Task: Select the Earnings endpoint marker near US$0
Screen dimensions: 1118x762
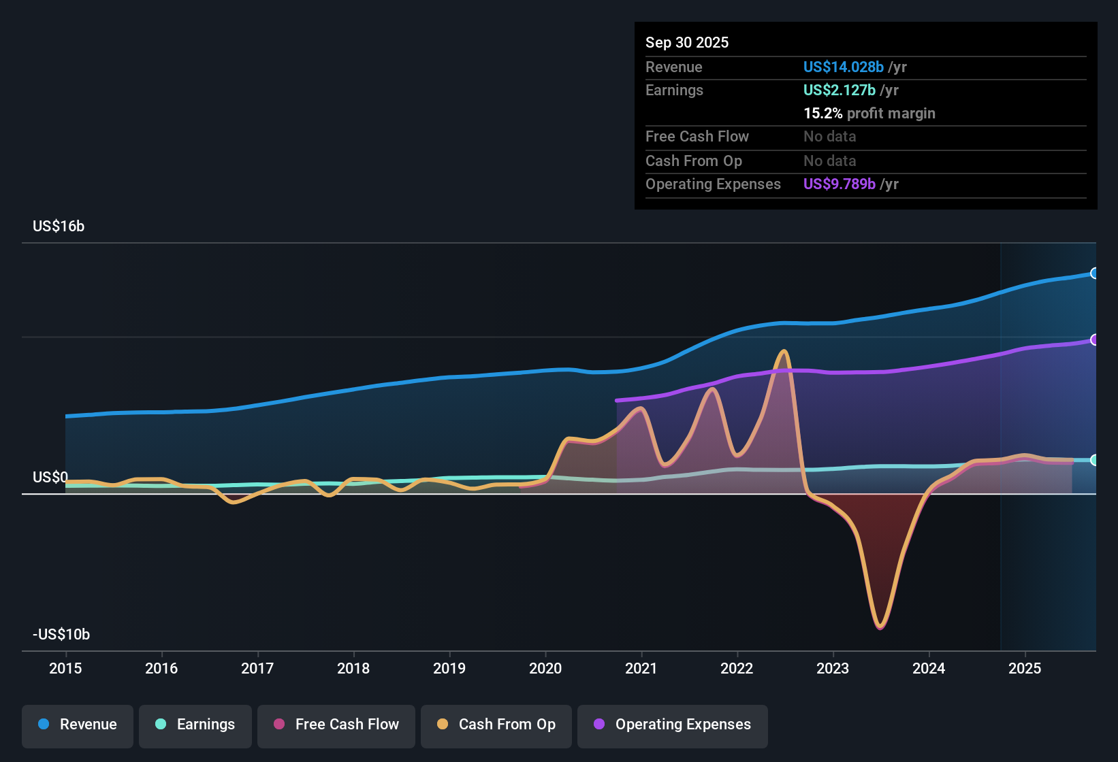Action: click(1093, 461)
